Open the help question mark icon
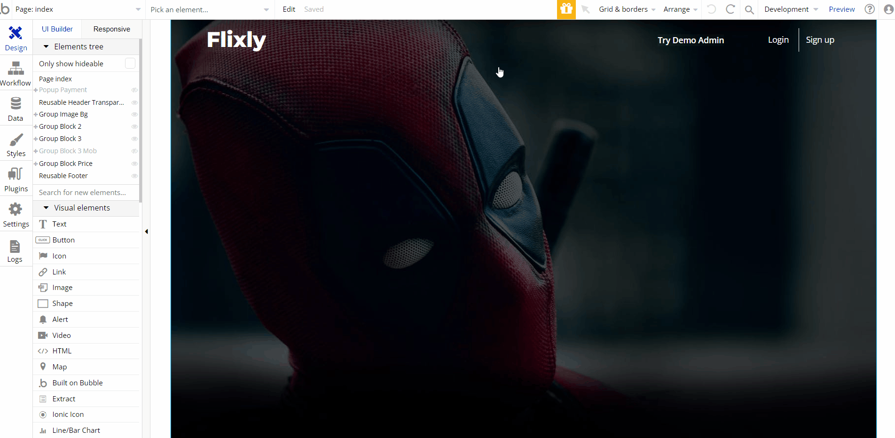The height and width of the screenshot is (438, 895). click(x=870, y=9)
